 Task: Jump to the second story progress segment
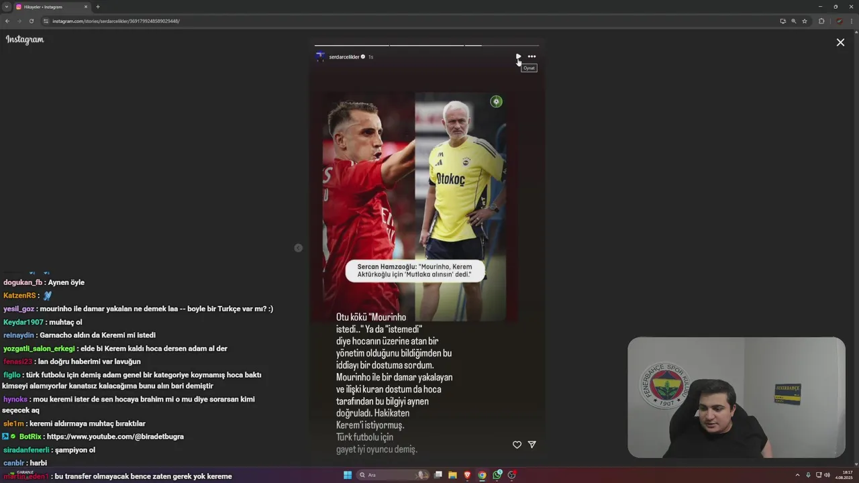427,45
